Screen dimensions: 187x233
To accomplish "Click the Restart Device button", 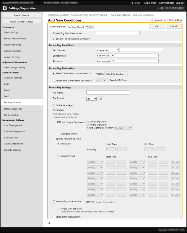I will 22,15.
